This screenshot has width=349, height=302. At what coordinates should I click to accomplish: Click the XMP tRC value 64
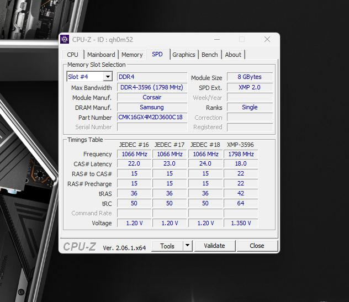point(241,203)
